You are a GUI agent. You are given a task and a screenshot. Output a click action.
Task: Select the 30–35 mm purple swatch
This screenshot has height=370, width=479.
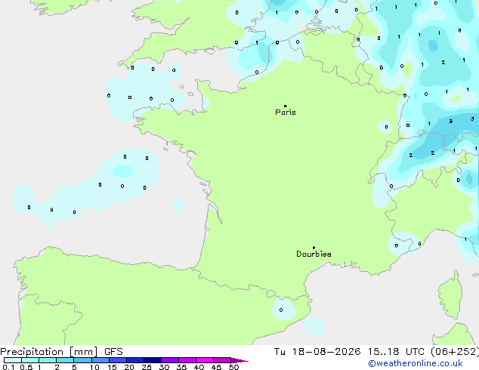[170, 360]
